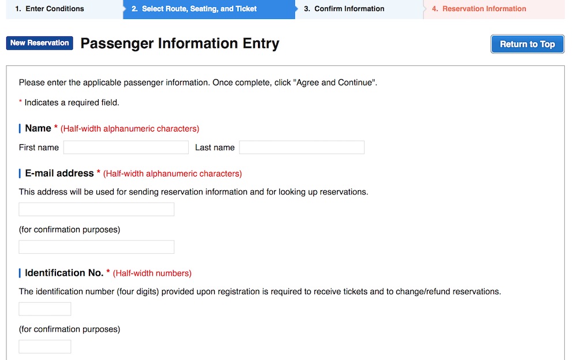Click the Identification No. section heading
This screenshot has width=577, height=360.
pos(64,273)
